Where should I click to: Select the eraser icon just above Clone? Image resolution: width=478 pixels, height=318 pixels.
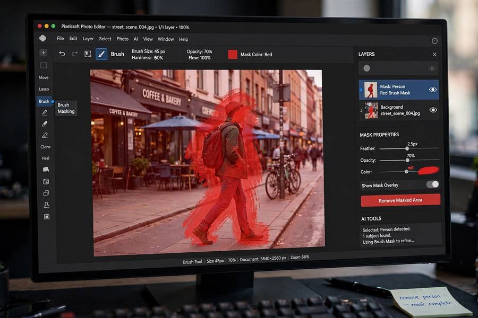(x=45, y=135)
